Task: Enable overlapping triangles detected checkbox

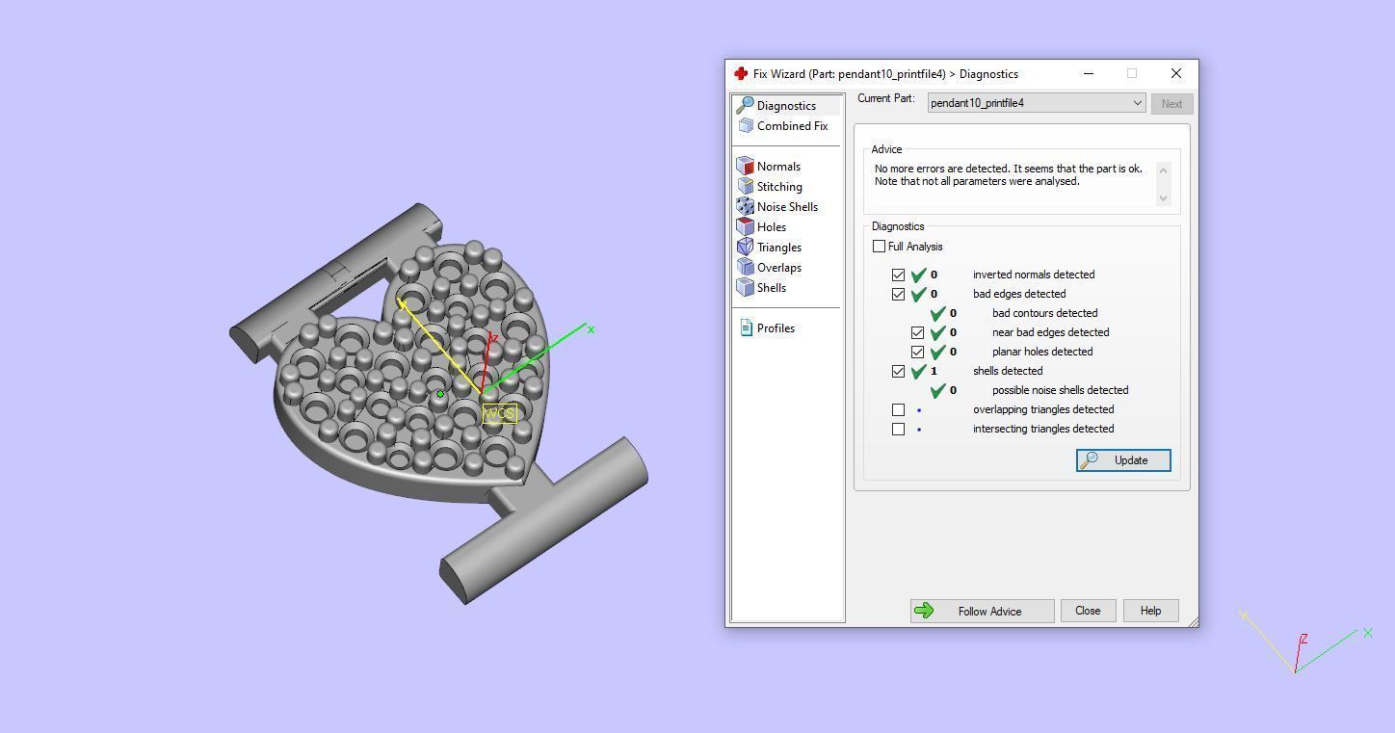Action: click(x=898, y=409)
